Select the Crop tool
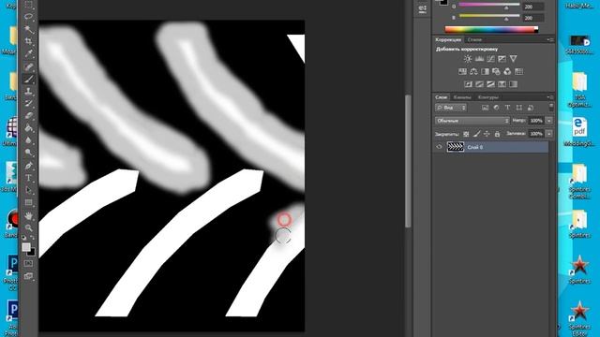The image size is (600, 337). click(29, 41)
